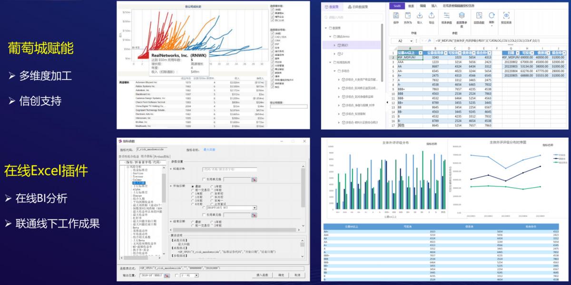The width and height of the screenshot is (571, 285).
Task: Expand the 测试1 tree node
Action: [334, 45]
